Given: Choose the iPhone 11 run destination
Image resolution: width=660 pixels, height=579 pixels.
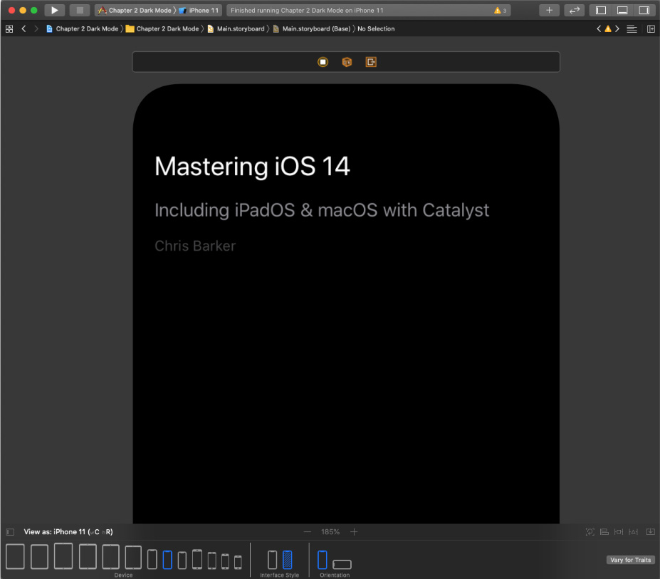Looking at the screenshot, I should click(x=199, y=11).
